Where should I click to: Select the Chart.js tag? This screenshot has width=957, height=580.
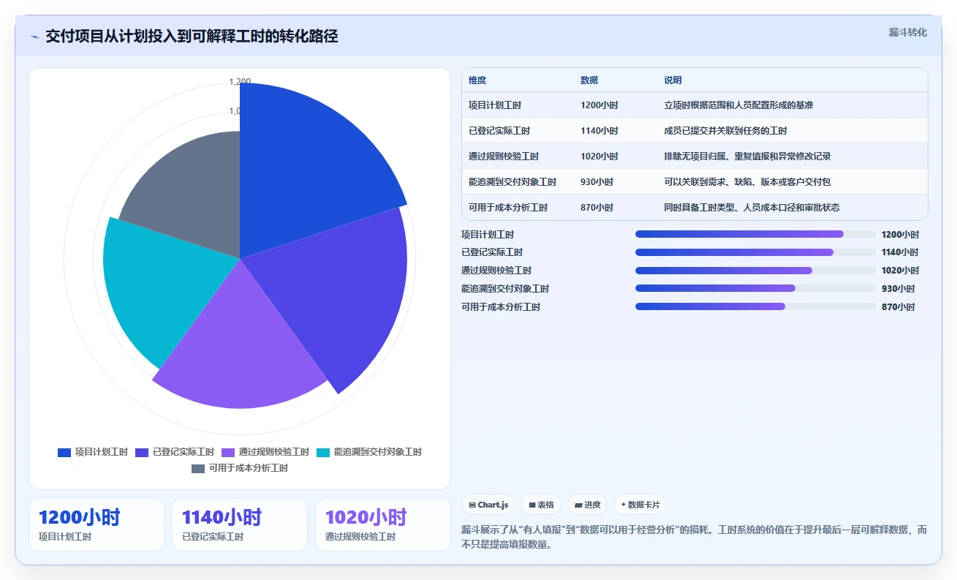488,505
